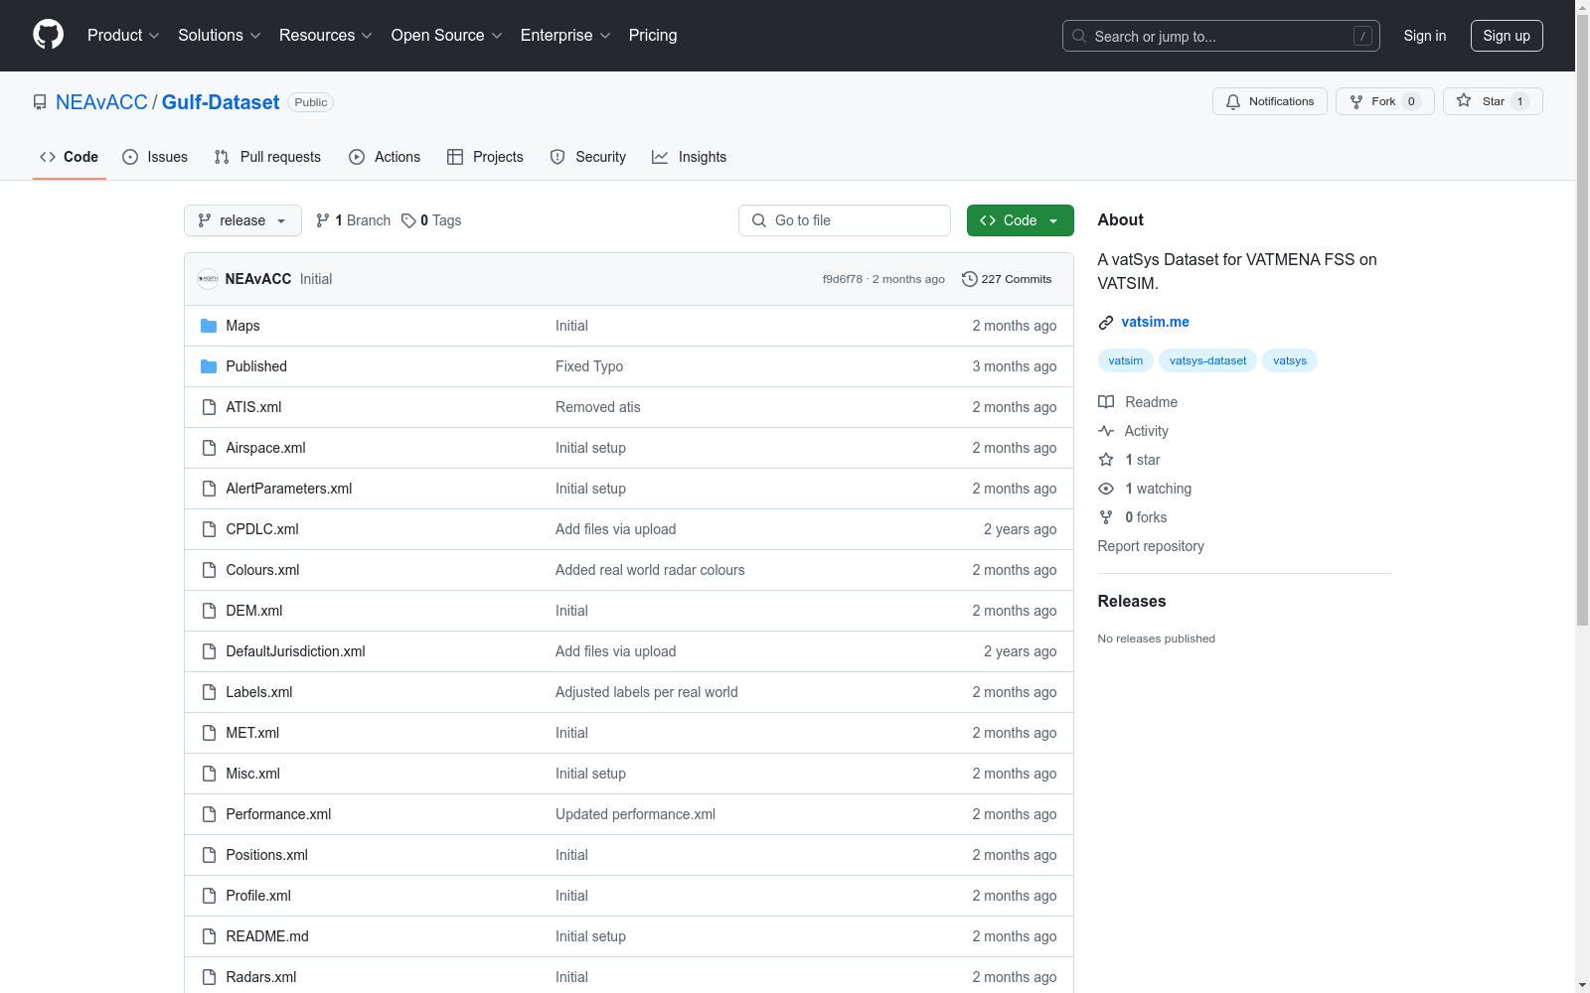The image size is (1590, 993).
Task: Open the Releases heading link
Action: click(x=1132, y=601)
